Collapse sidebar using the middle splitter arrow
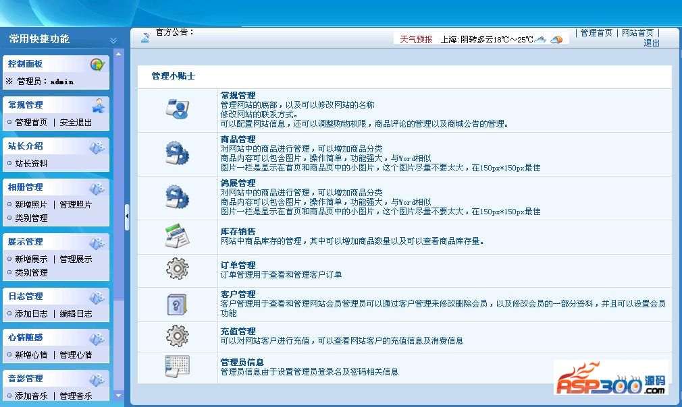Screen dimensions: 682x407 coord(127,216)
